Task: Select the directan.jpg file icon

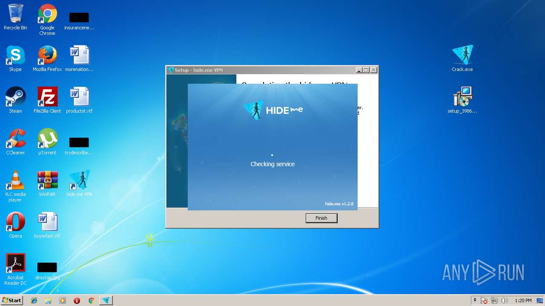Action: 47,271
